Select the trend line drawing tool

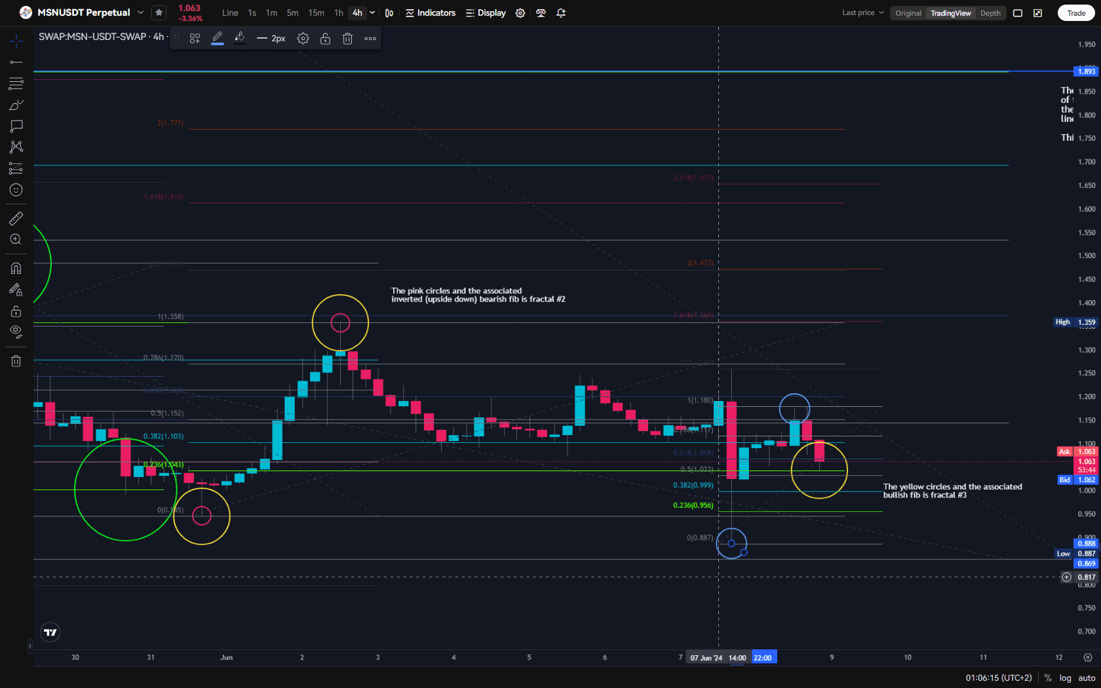pos(16,62)
